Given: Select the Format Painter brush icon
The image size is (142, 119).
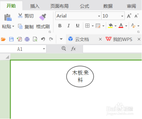Looking at the screenshot, I should pos(43,17).
